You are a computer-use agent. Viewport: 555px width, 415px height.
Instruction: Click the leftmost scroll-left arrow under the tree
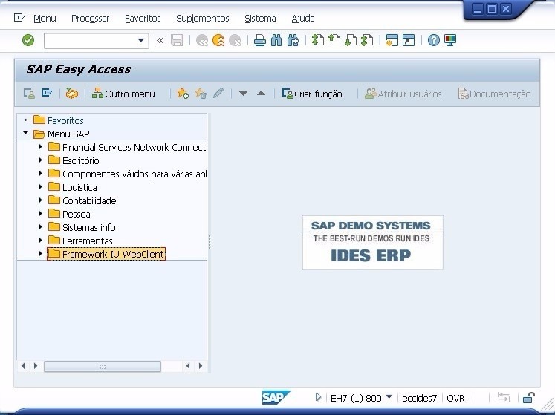coord(23,366)
